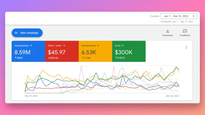Select the red Cost / conv. scorecard
Viewport: 205px width, 115px height.
coord(62,51)
